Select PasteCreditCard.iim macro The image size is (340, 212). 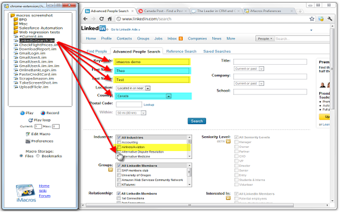pyautogui.click(x=38, y=74)
